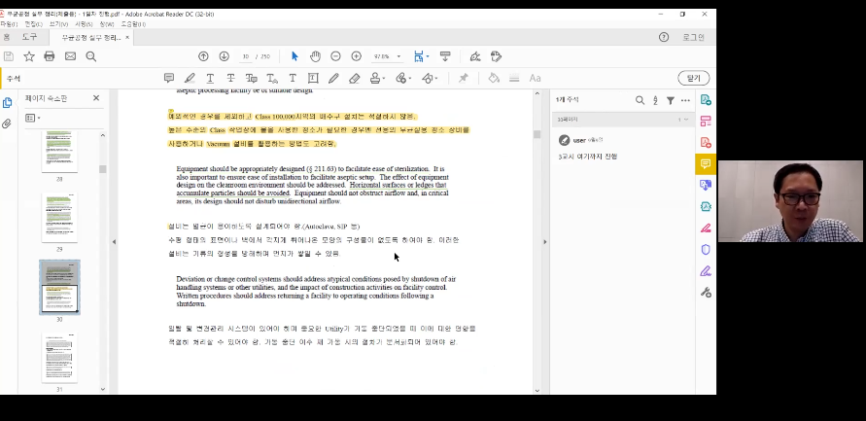Open the attach file tool dropdown
866x421 pixels.
403,79
